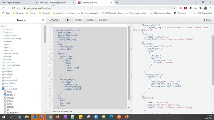Open OneNote from the taskbar

pyautogui.click(x=65, y=117)
